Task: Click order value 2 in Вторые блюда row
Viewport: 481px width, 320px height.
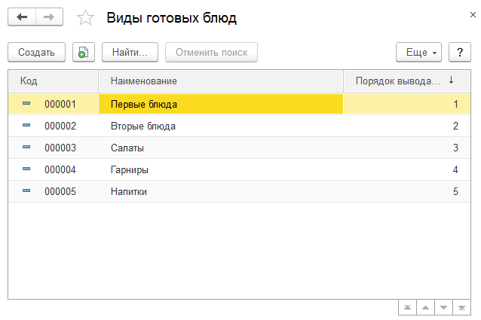Action: (x=455, y=126)
